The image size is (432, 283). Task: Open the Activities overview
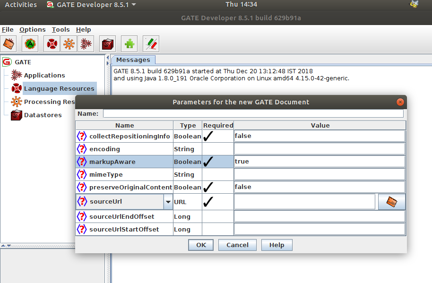point(20,4)
